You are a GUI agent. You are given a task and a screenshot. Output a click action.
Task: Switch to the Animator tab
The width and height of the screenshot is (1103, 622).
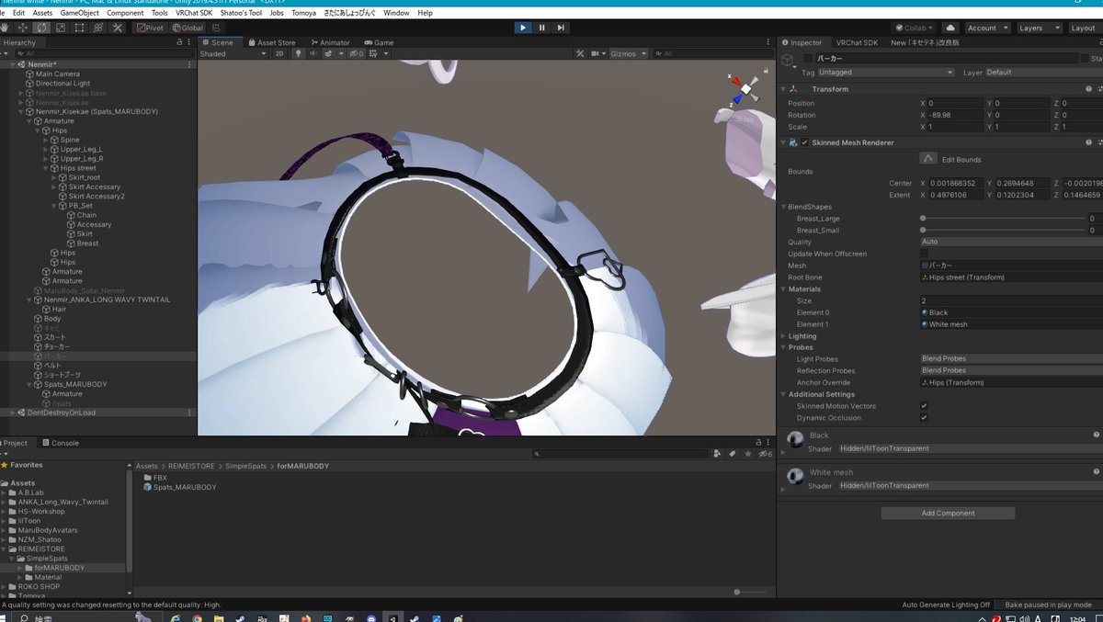330,42
